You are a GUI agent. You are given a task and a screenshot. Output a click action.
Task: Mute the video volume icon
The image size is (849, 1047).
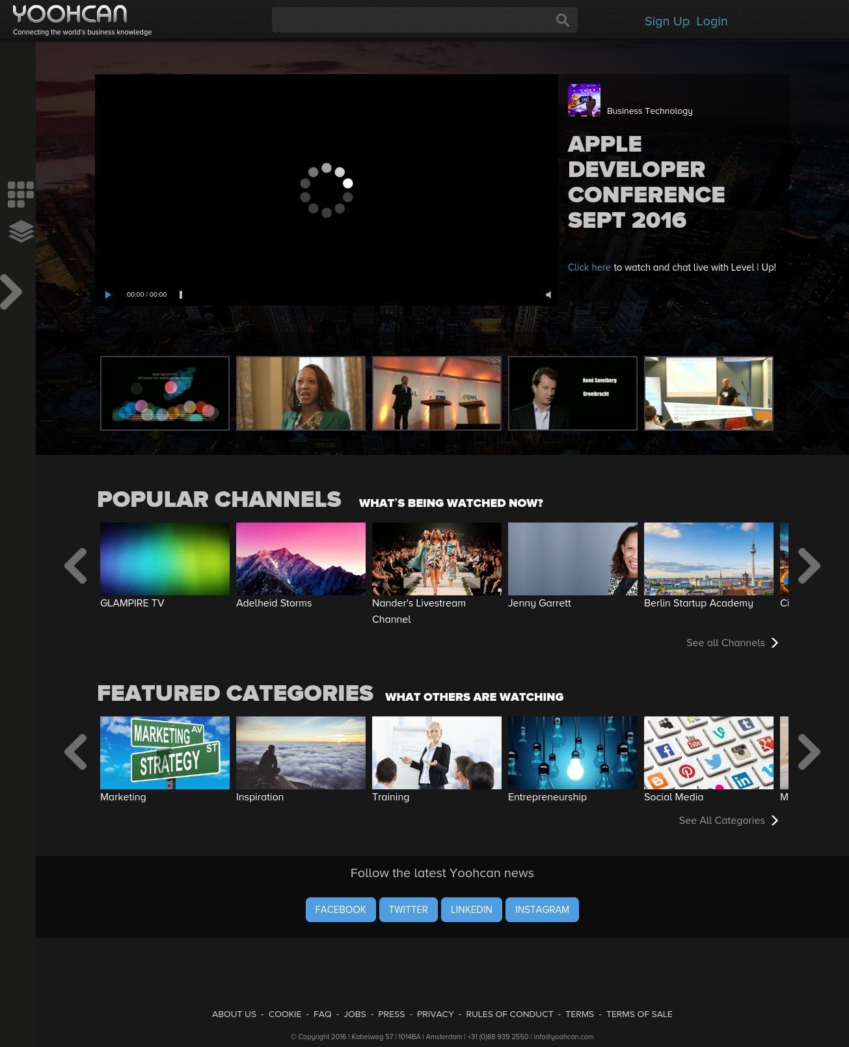pyautogui.click(x=548, y=295)
